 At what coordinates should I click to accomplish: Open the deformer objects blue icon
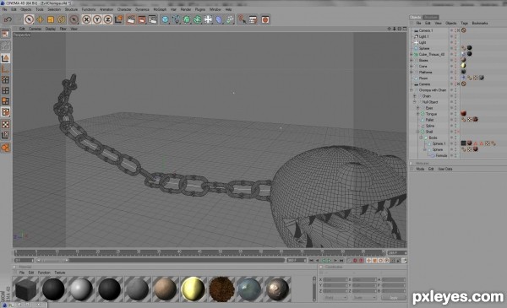(219, 19)
